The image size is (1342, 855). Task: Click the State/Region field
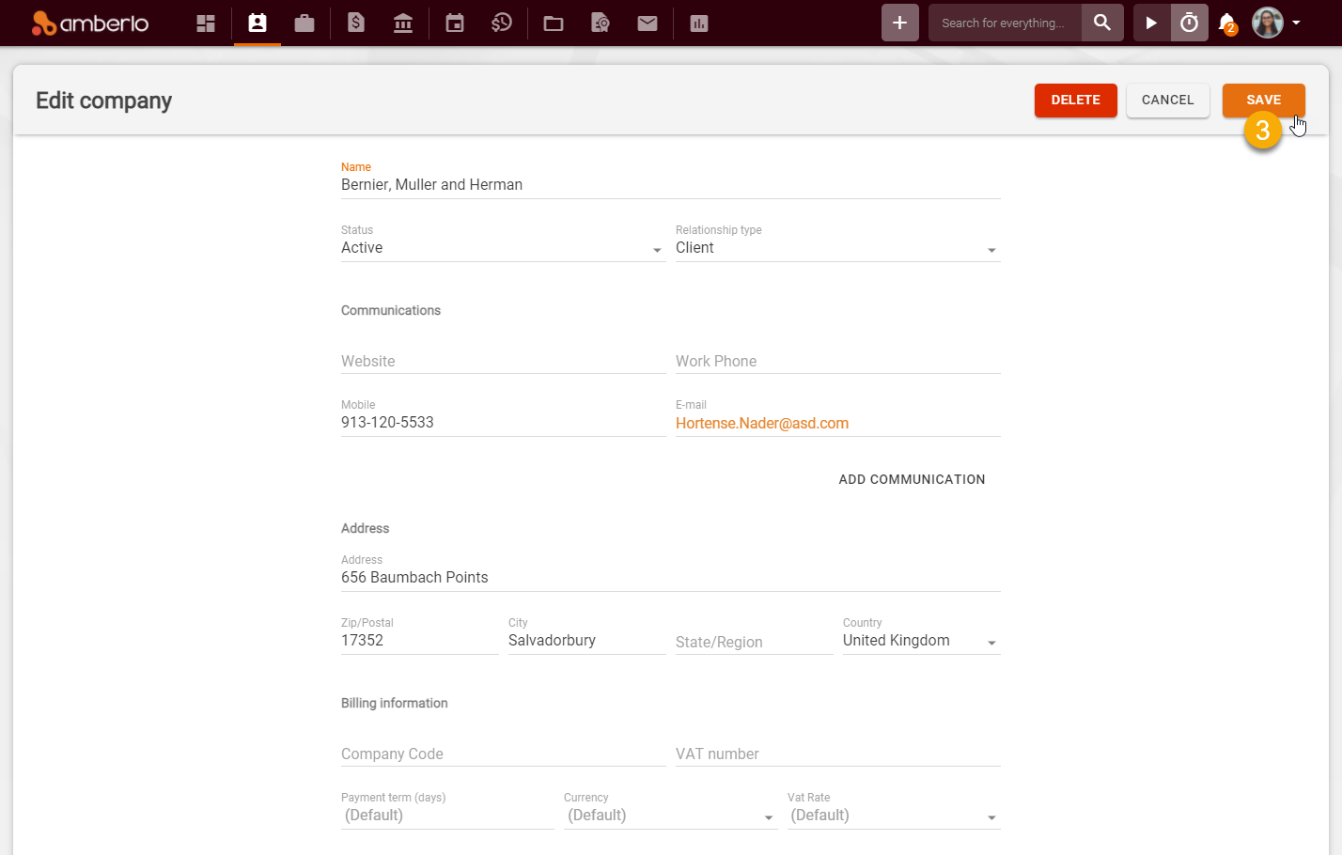pyautogui.click(x=754, y=642)
